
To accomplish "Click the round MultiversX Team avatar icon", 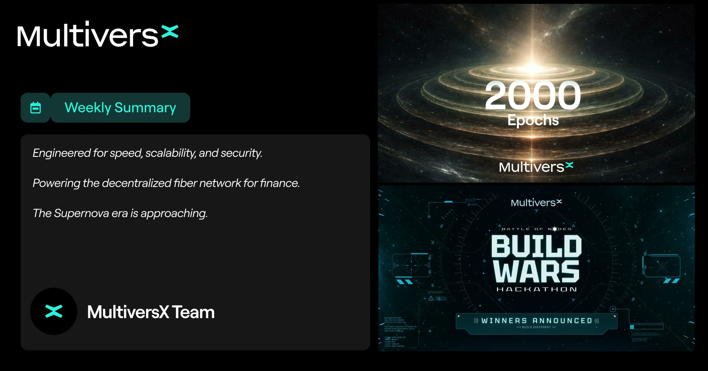I will tap(54, 311).
